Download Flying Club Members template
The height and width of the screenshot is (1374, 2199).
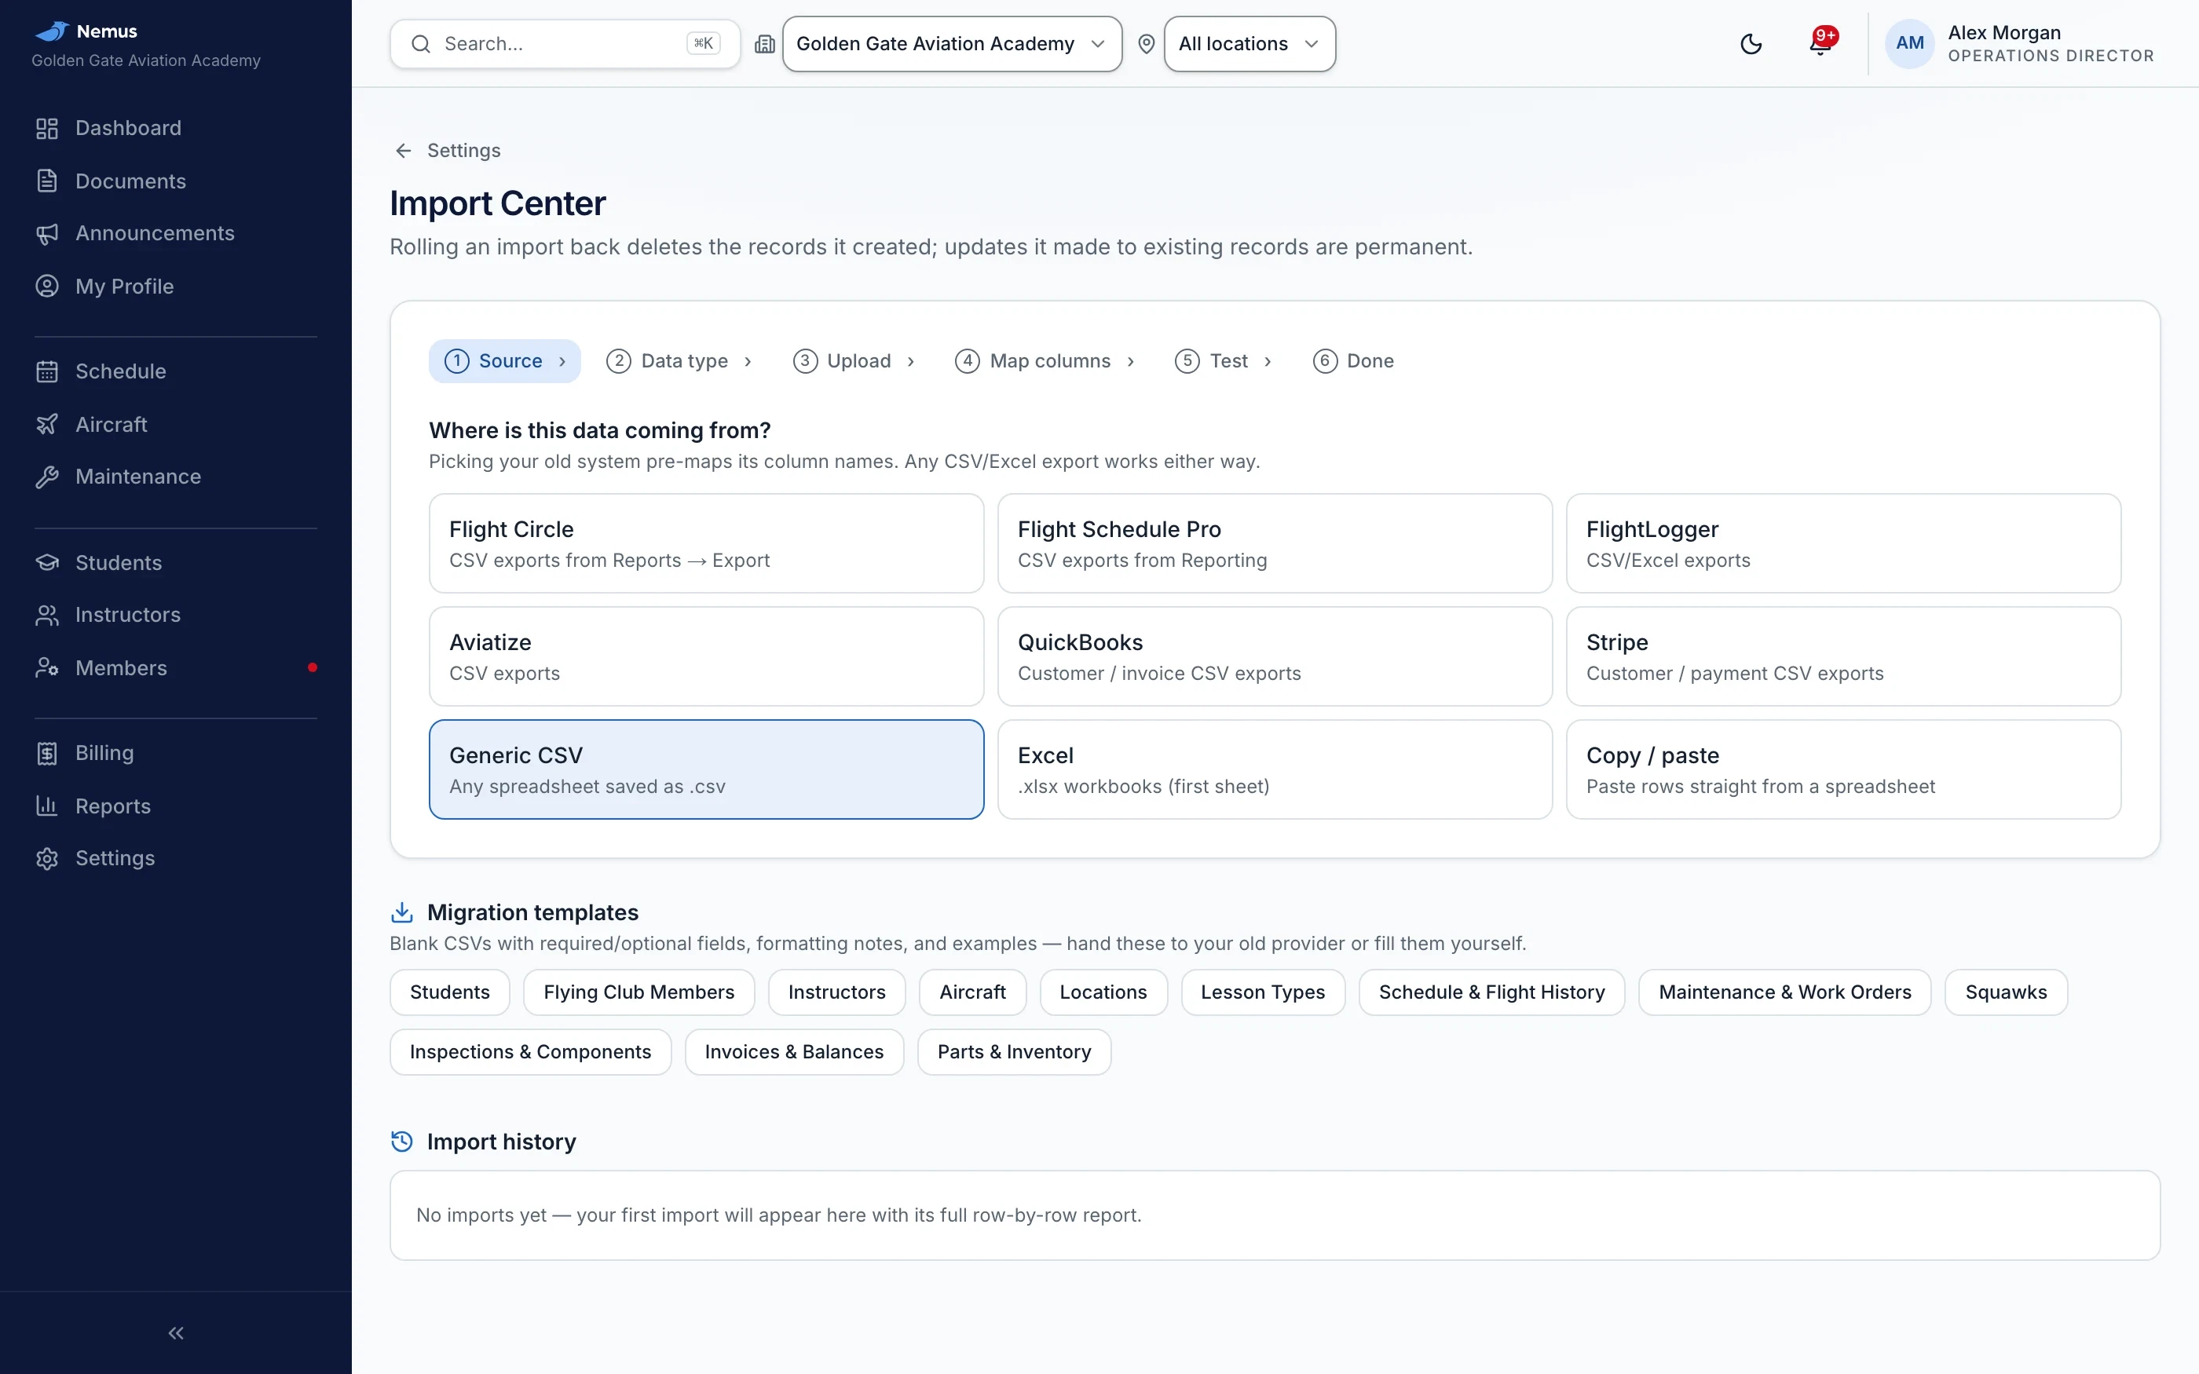(638, 992)
